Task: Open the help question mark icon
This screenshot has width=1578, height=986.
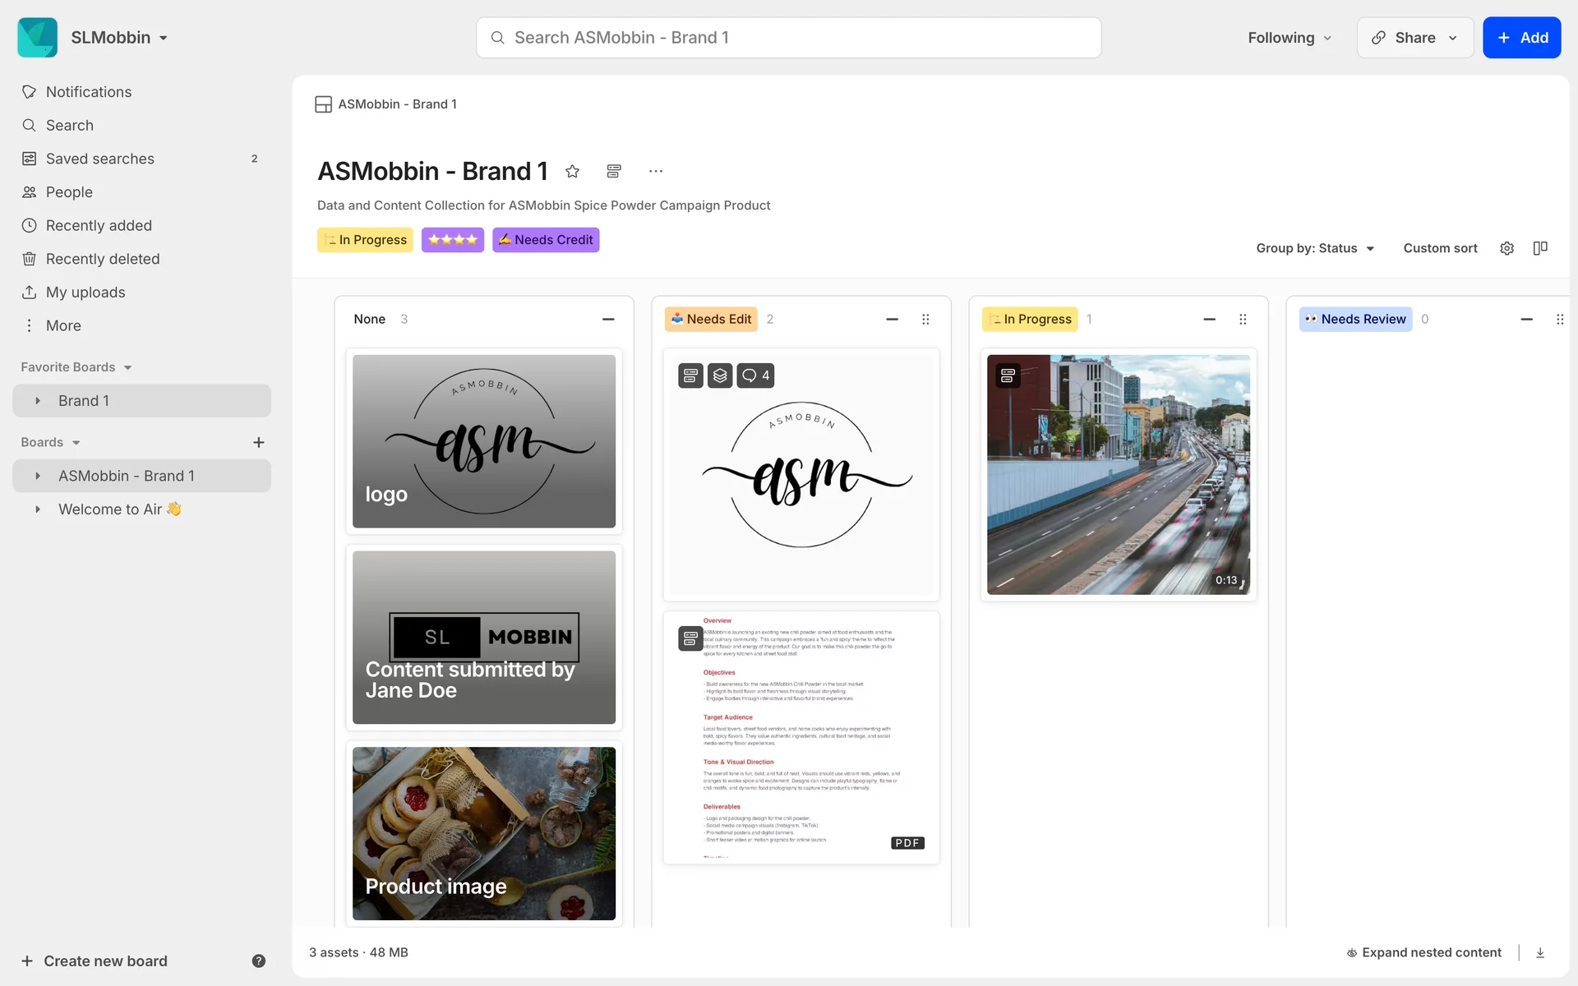Action: [x=258, y=961]
